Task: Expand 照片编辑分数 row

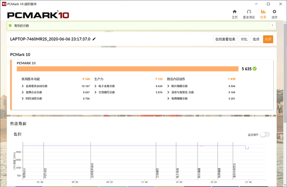Action: [168, 86]
